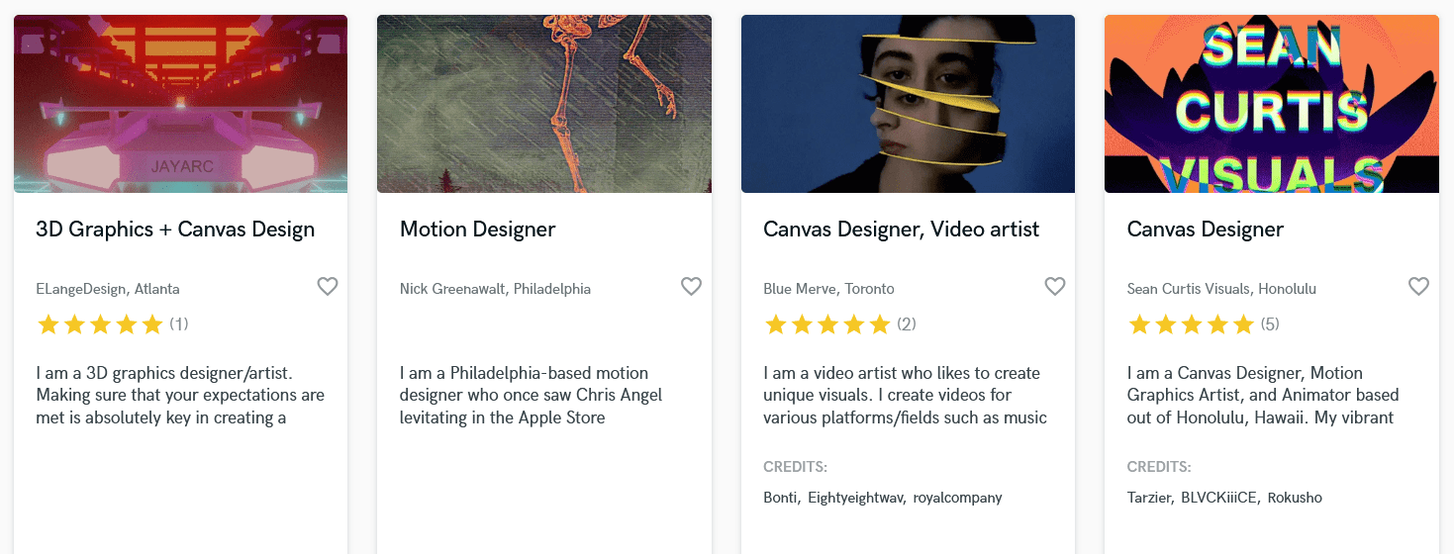Click the Blue Merve, Toronto profile name
The image size is (1454, 554).
(828, 289)
